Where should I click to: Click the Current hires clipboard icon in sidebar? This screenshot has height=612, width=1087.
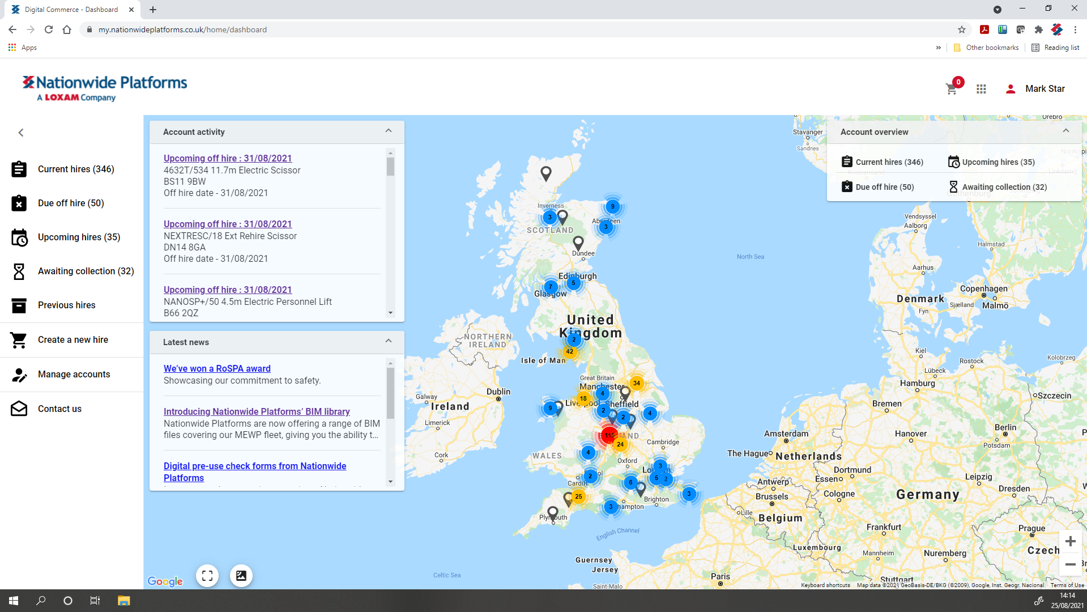pos(19,169)
